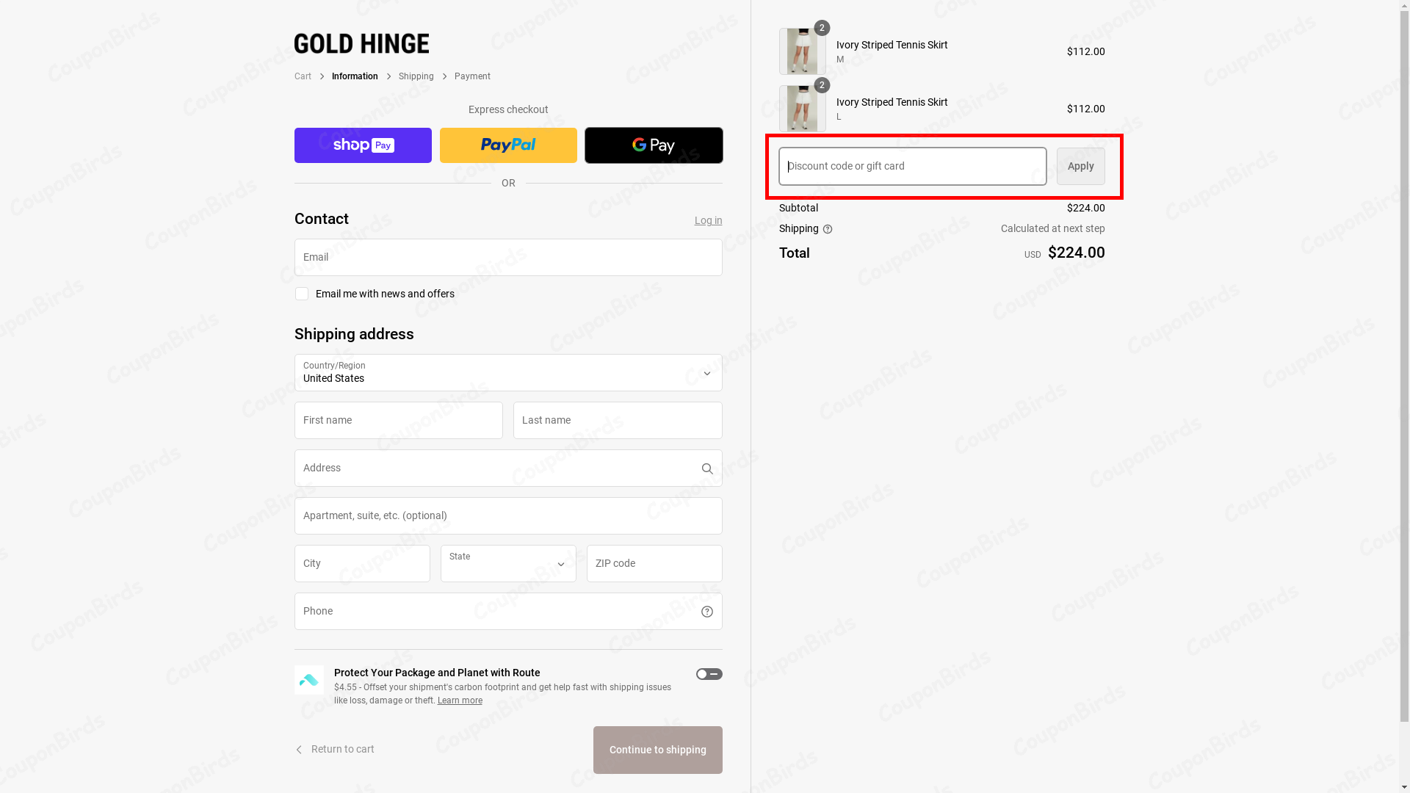Pay with PayPal express checkout
This screenshot has height=793, width=1410.
coord(508,145)
